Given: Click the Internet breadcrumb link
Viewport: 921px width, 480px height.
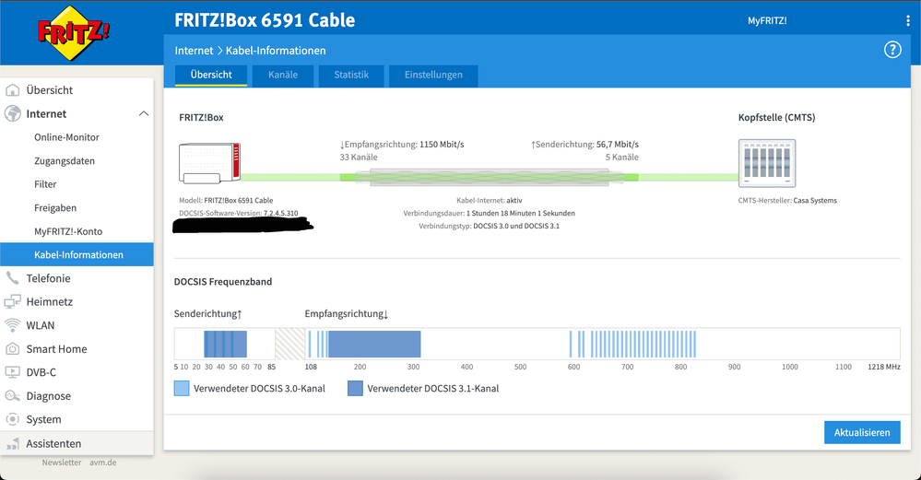Looking at the screenshot, I should (194, 51).
